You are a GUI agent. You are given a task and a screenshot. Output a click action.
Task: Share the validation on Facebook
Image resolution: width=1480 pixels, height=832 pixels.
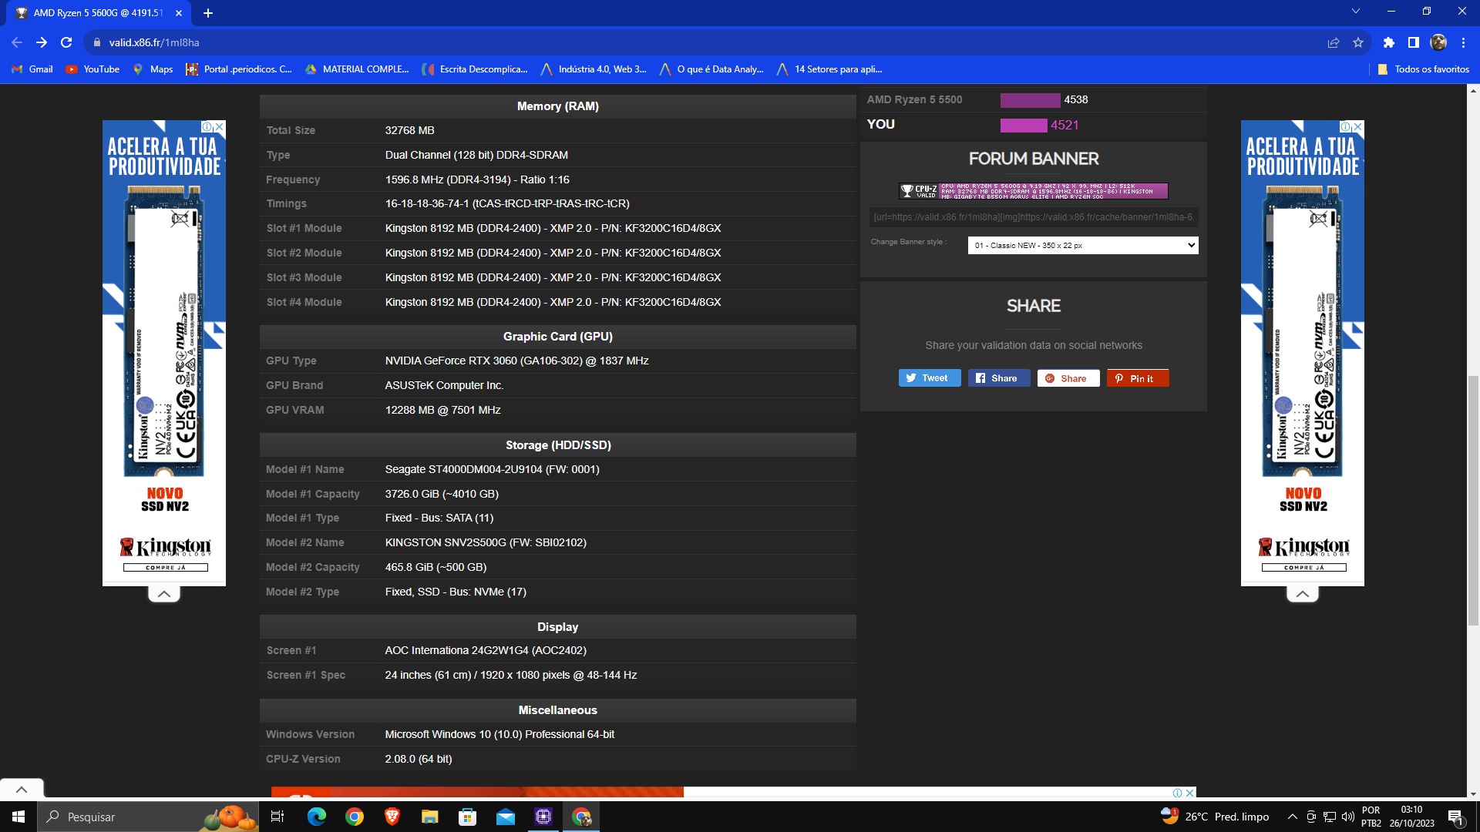[999, 378]
